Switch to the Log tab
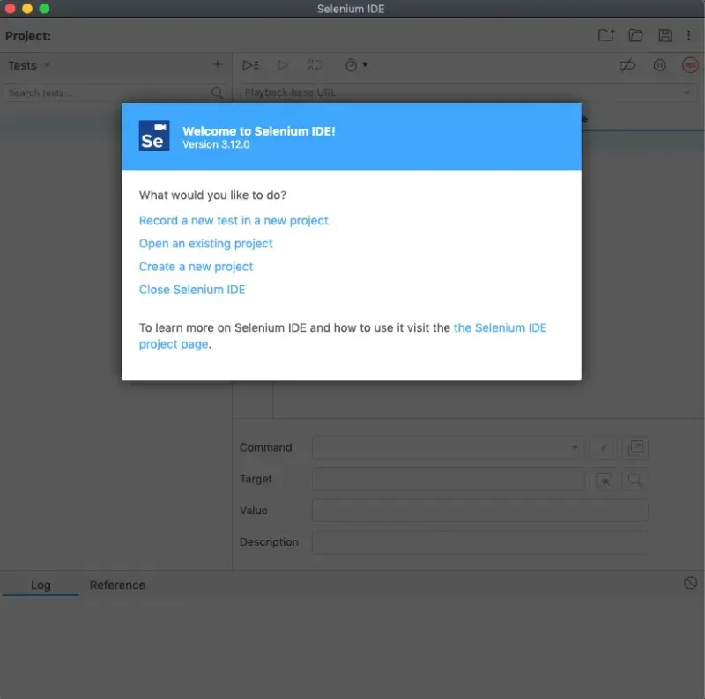This screenshot has width=705, height=699. 41,585
